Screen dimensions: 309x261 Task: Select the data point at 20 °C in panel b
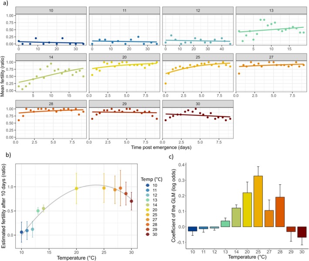coord(76,189)
